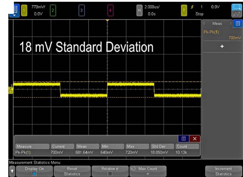Screen dimensions: 243x177
Task: Open the Meas sidebar list menu icon
Action: [x=237, y=24]
